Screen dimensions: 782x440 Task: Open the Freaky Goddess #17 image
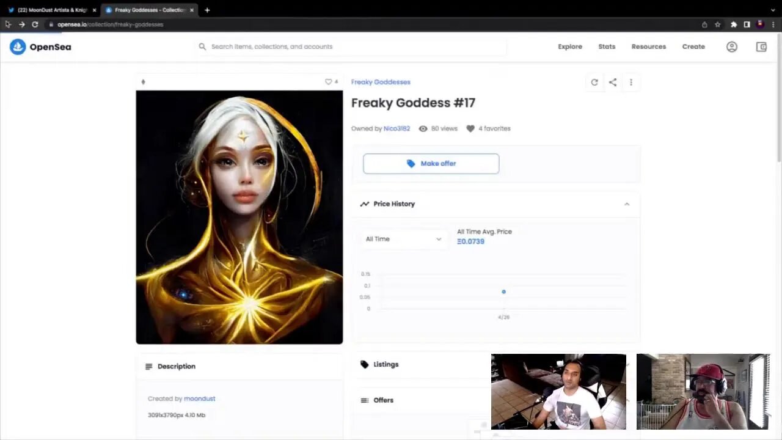[239, 217]
